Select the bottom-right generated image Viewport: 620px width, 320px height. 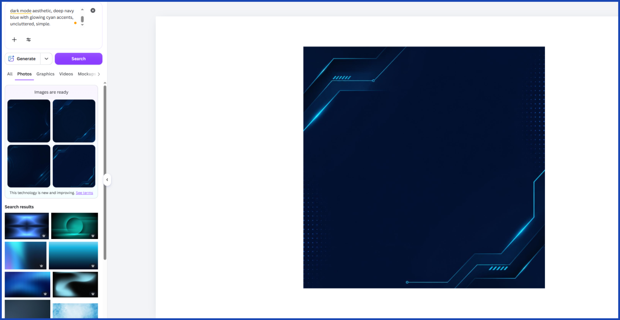[x=74, y=166]
